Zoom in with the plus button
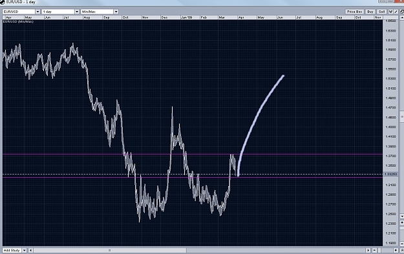Viewport: 404px width, 254px height. 396,250
